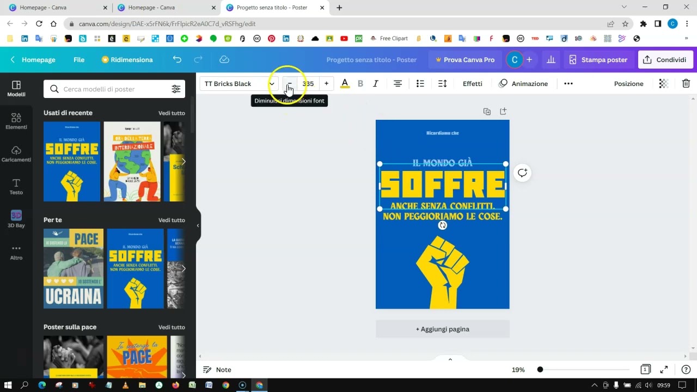Add a new page with the plus-page icon
697x392 pixels.
coord(503,111)
